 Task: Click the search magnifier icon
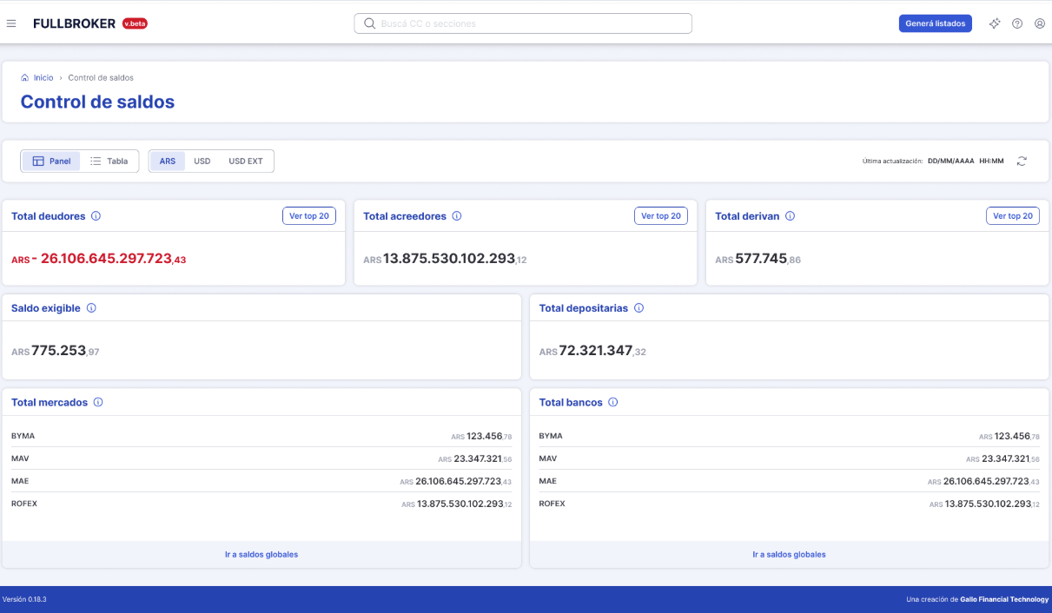369,23
